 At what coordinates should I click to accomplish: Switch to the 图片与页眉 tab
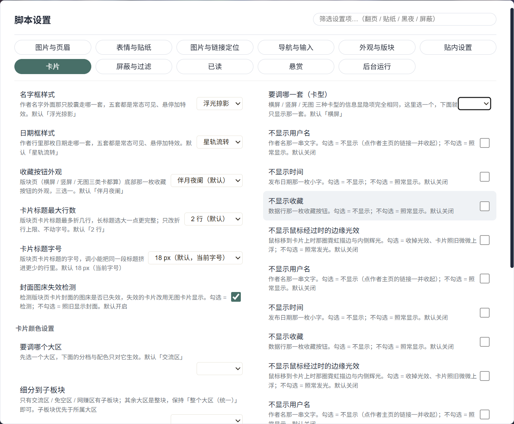(x=53, y=47)
